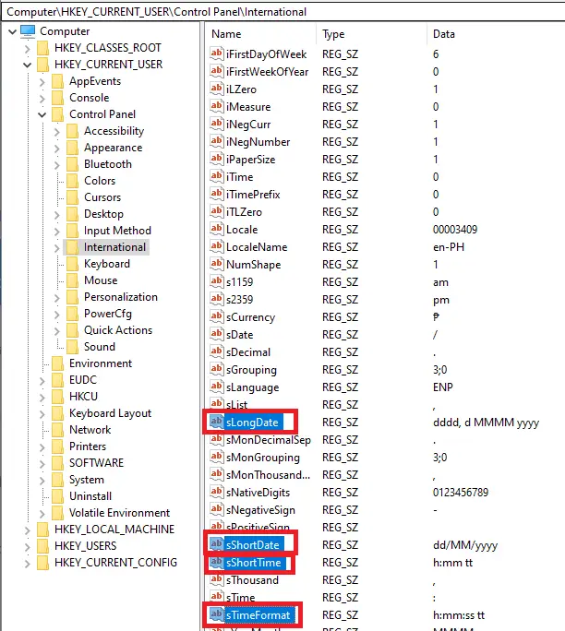The height and width of the screenshot is (631, 565).
Task: Click the iMeasure string value icon
Action: coord(216,106)
